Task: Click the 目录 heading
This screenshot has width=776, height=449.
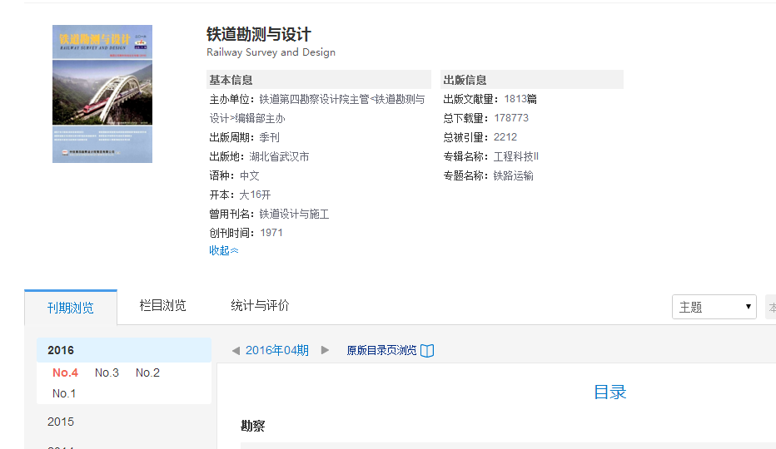Action: tap(609, 392)
